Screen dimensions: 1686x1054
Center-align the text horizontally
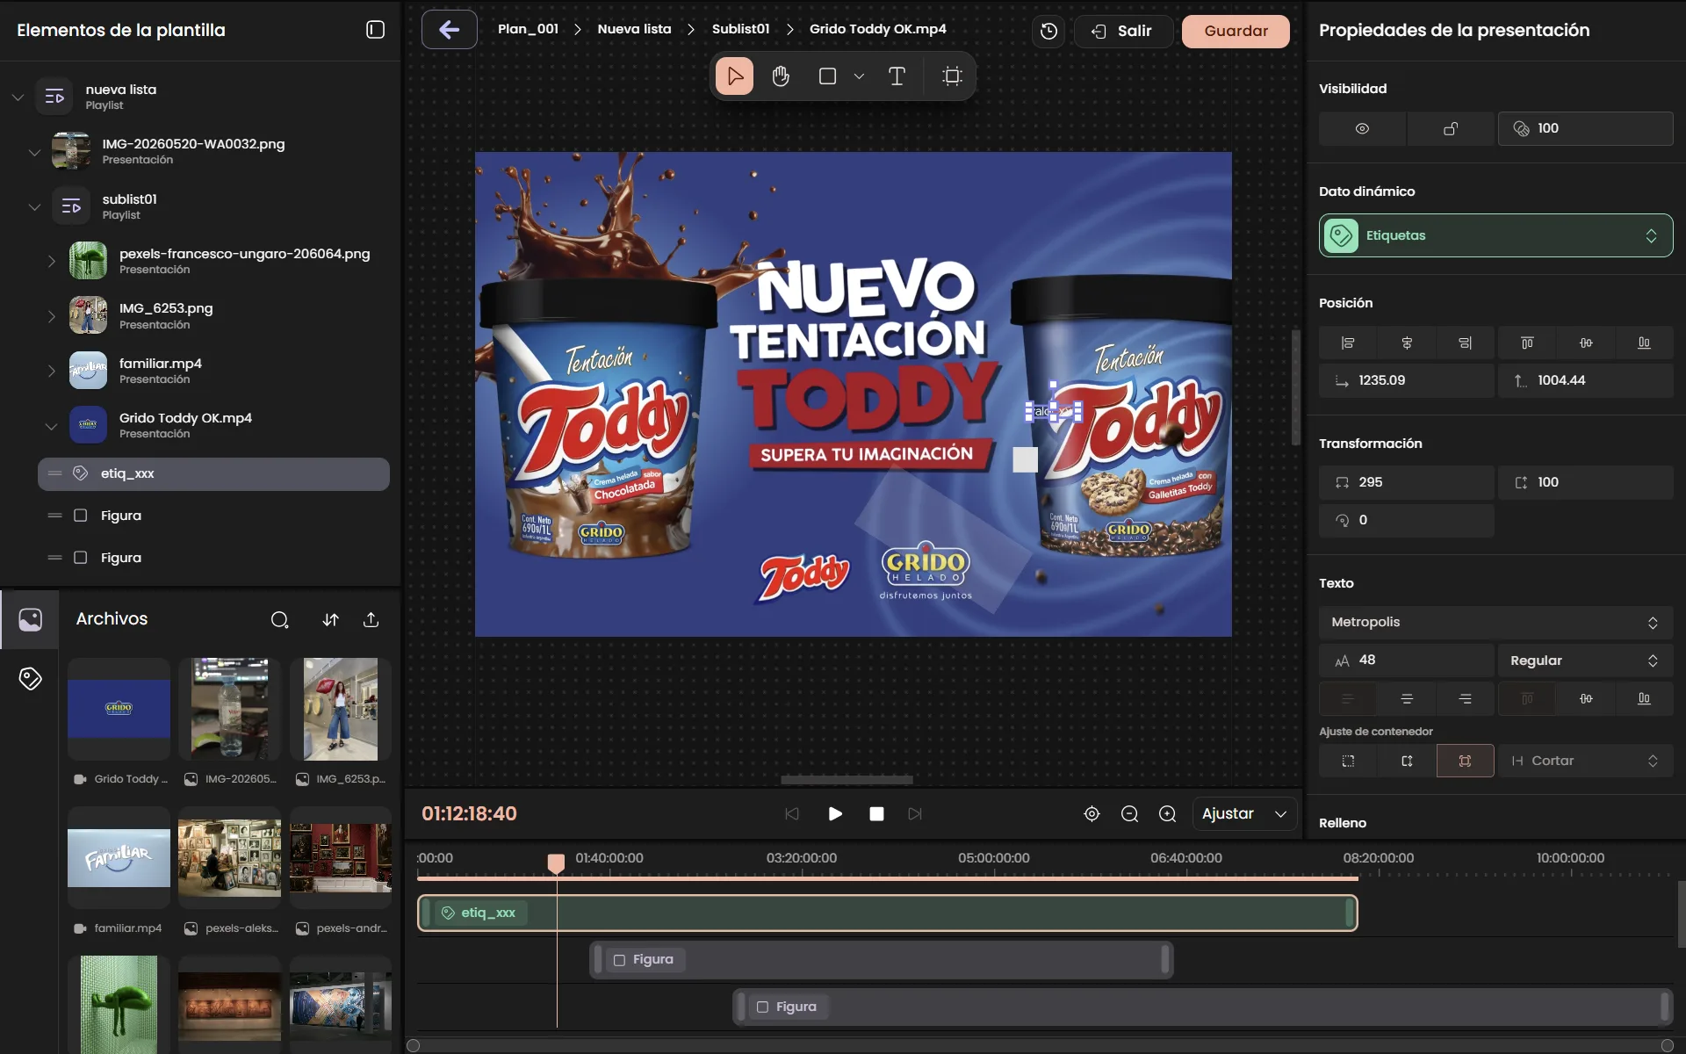1407,699
